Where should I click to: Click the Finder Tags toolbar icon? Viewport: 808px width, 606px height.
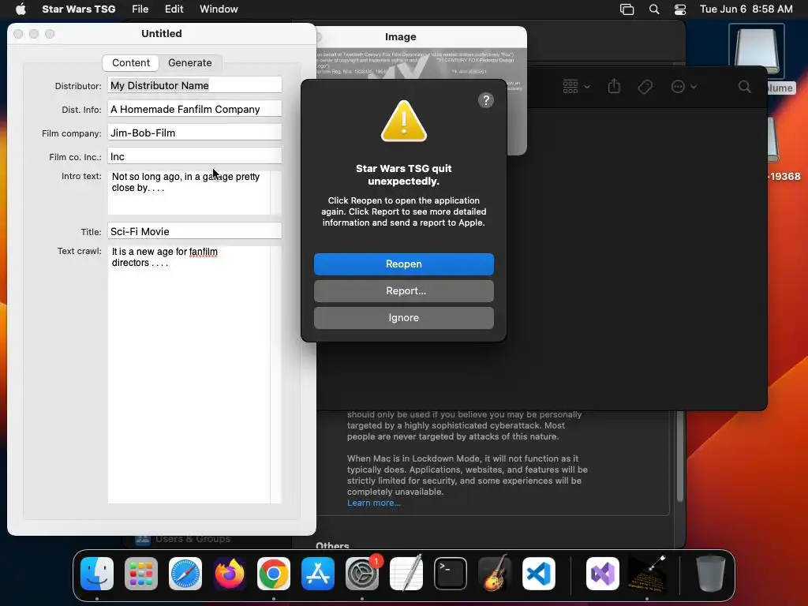click(645, 87)
